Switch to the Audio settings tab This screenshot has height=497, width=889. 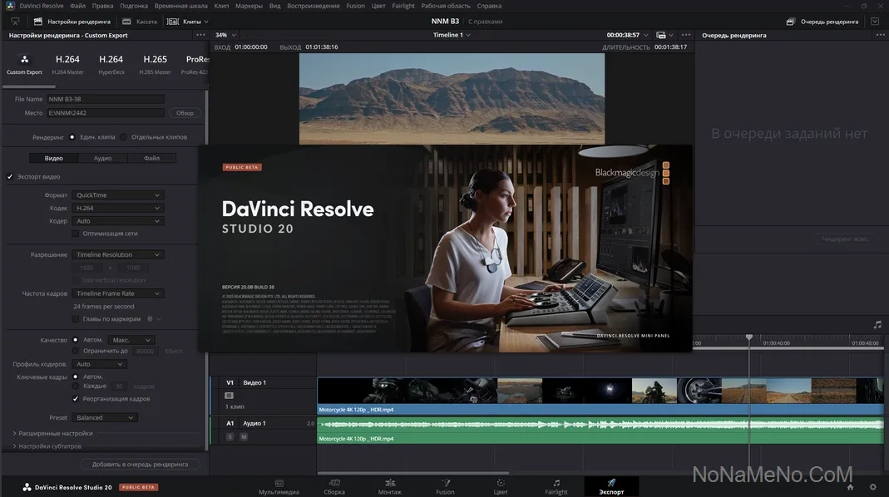click(102, 158)
